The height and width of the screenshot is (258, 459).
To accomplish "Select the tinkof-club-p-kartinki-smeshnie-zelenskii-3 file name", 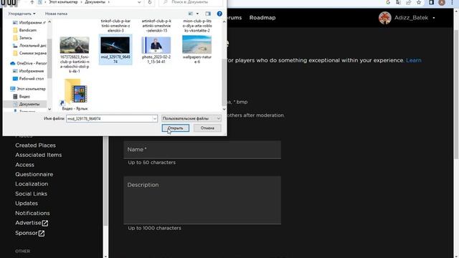I will (115, 26).
